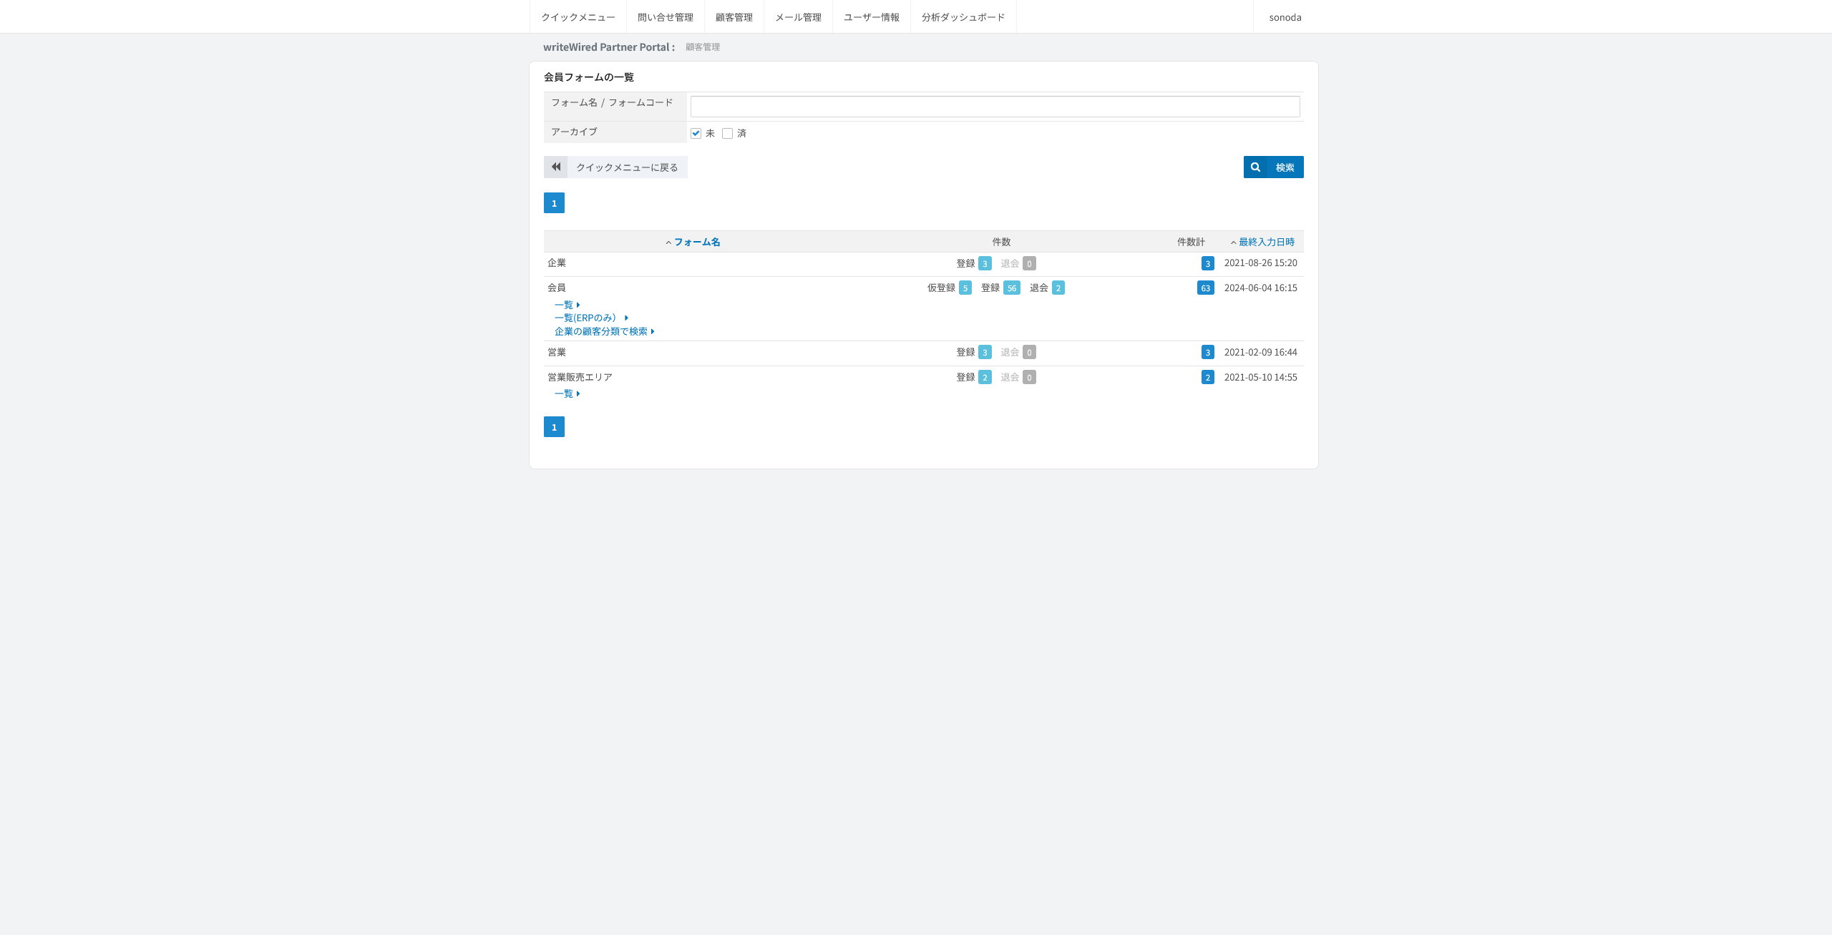
Task: Go to メール管理 in the navigation bar
Action: click(x=798, y=17)
